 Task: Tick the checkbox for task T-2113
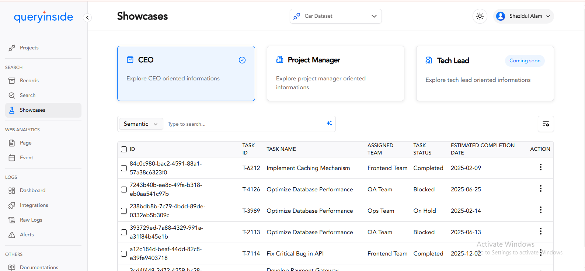pyautogui.click(x=124, y=232)
